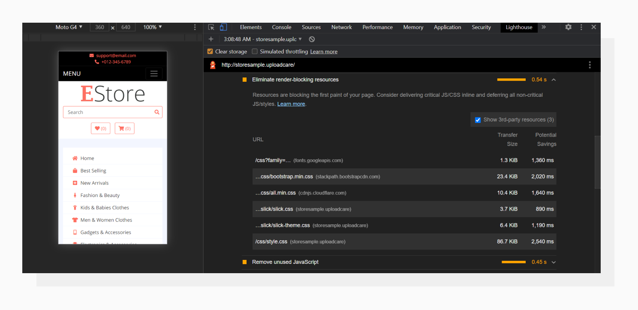Switch to the Performance tab

pyautogui.click(x=377, y=27)
